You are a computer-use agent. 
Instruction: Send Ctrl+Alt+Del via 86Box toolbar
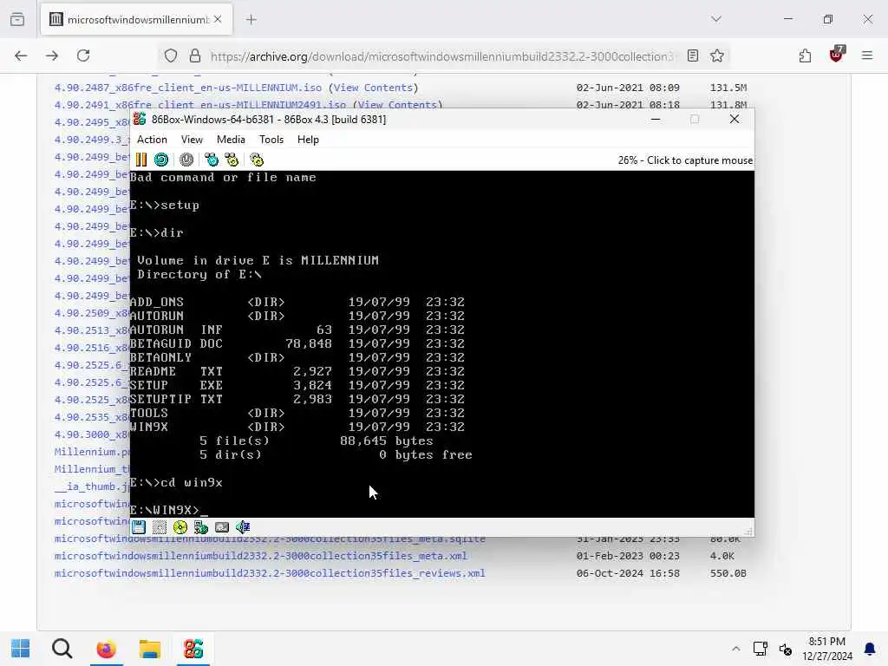tap(212, 160)
